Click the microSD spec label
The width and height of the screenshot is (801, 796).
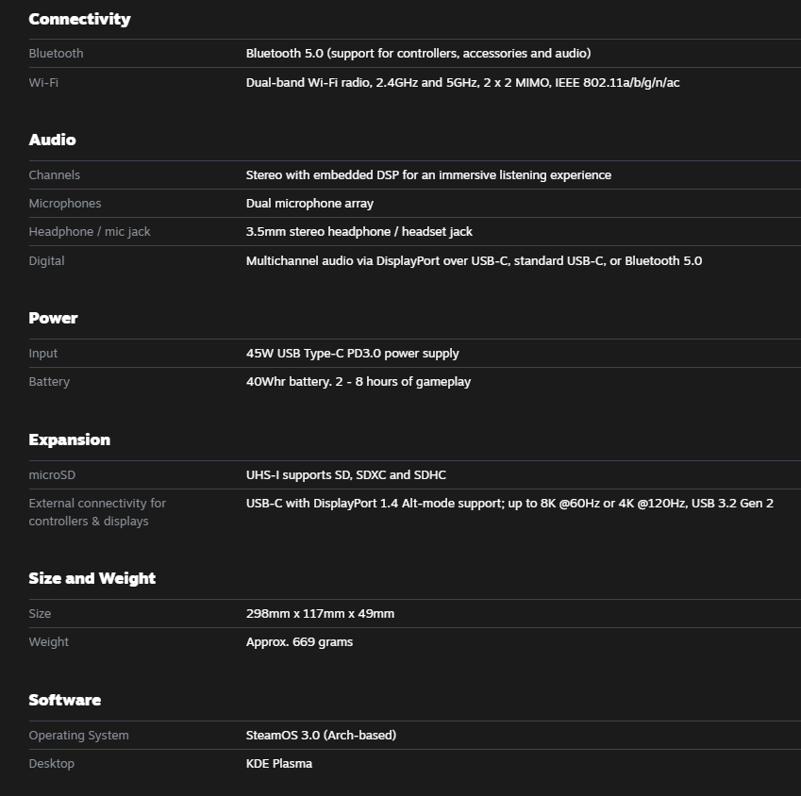click(52, 475)
